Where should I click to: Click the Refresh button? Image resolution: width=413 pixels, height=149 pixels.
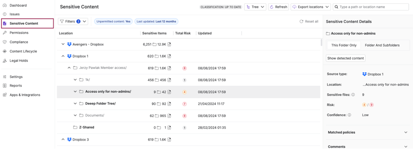279,7
